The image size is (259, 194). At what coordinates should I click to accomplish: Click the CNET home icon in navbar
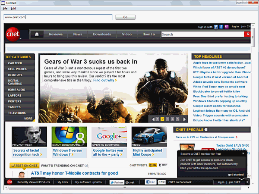click(x=37, y=34)
